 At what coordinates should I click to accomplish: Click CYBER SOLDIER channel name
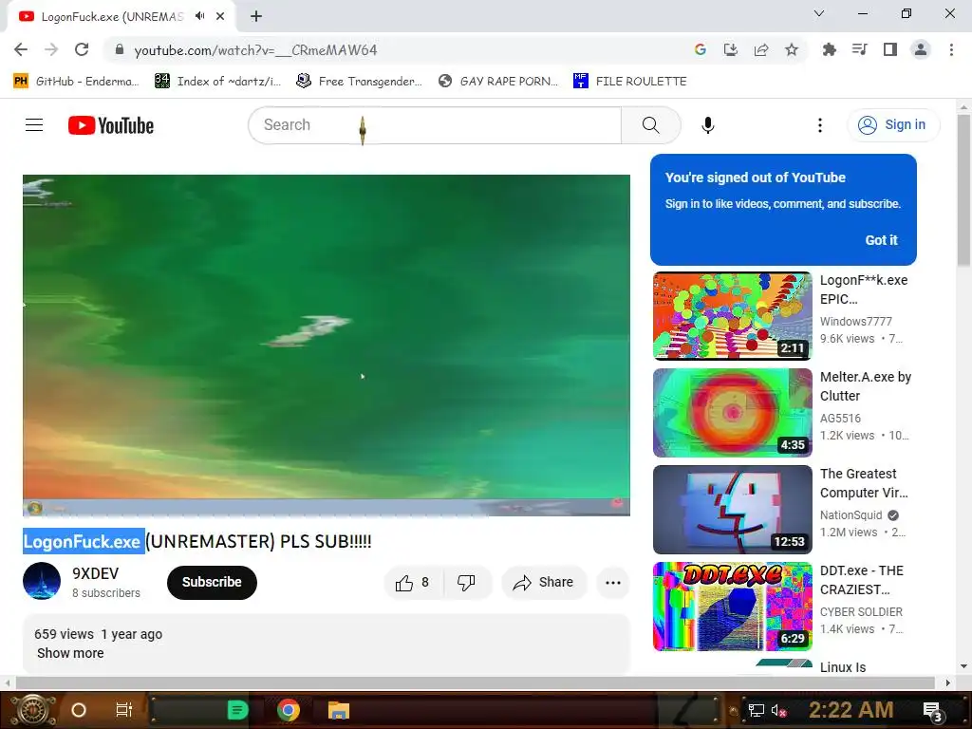tap(861, 611)
